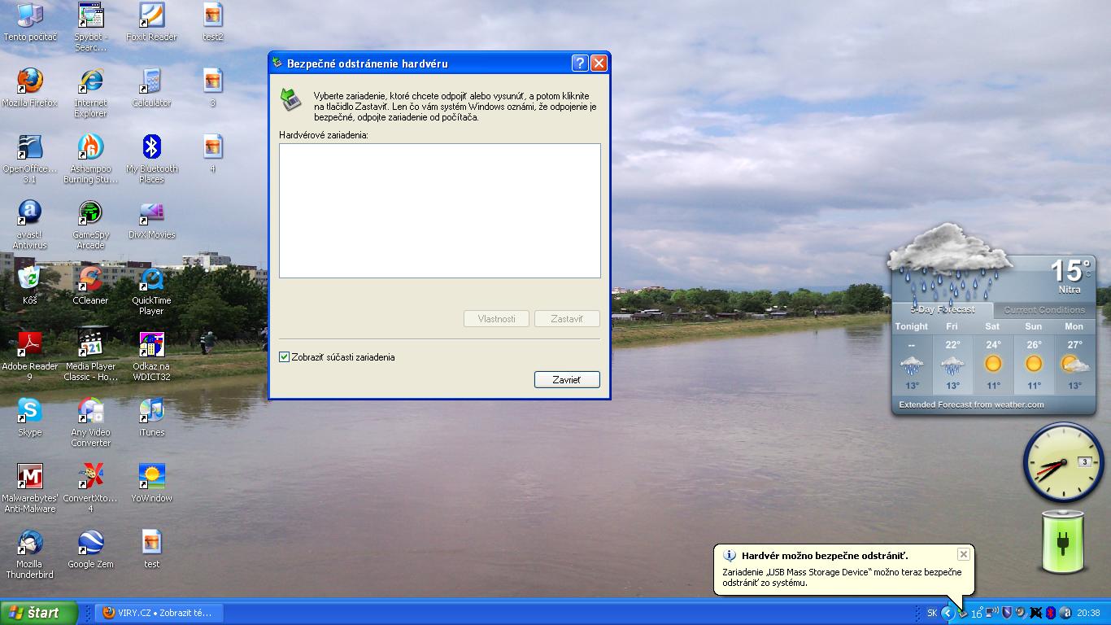The height and width of the screenshot is (625, 1111).
Task: Click the Skype desktop icon
Action: tap(30, 411)
